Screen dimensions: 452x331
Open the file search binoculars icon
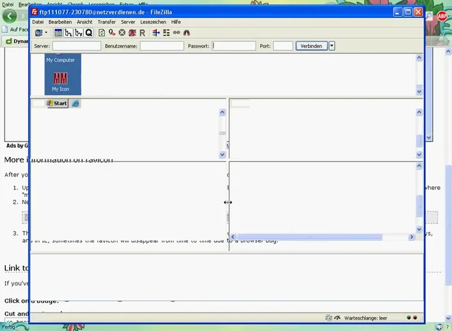[187, 33]
